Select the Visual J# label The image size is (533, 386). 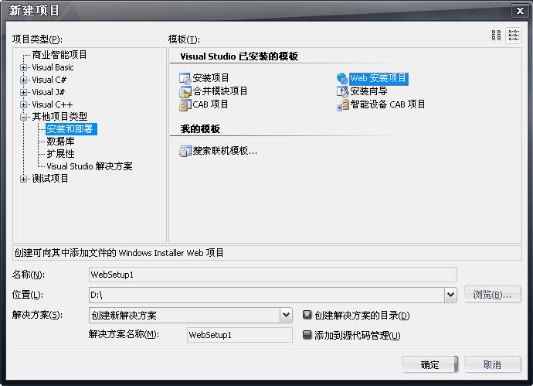[48, 92]
